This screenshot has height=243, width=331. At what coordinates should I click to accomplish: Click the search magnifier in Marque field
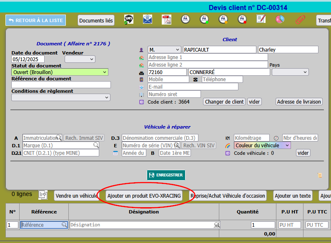pos(96,145)
